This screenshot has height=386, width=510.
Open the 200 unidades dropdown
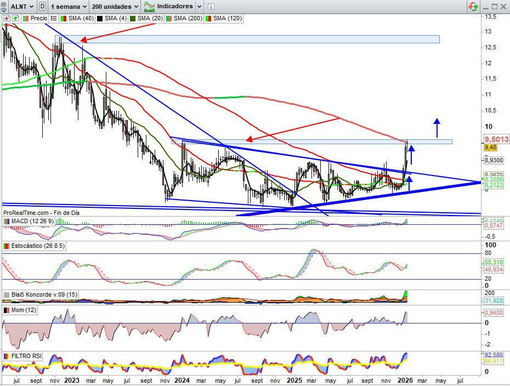coord(116,7)
